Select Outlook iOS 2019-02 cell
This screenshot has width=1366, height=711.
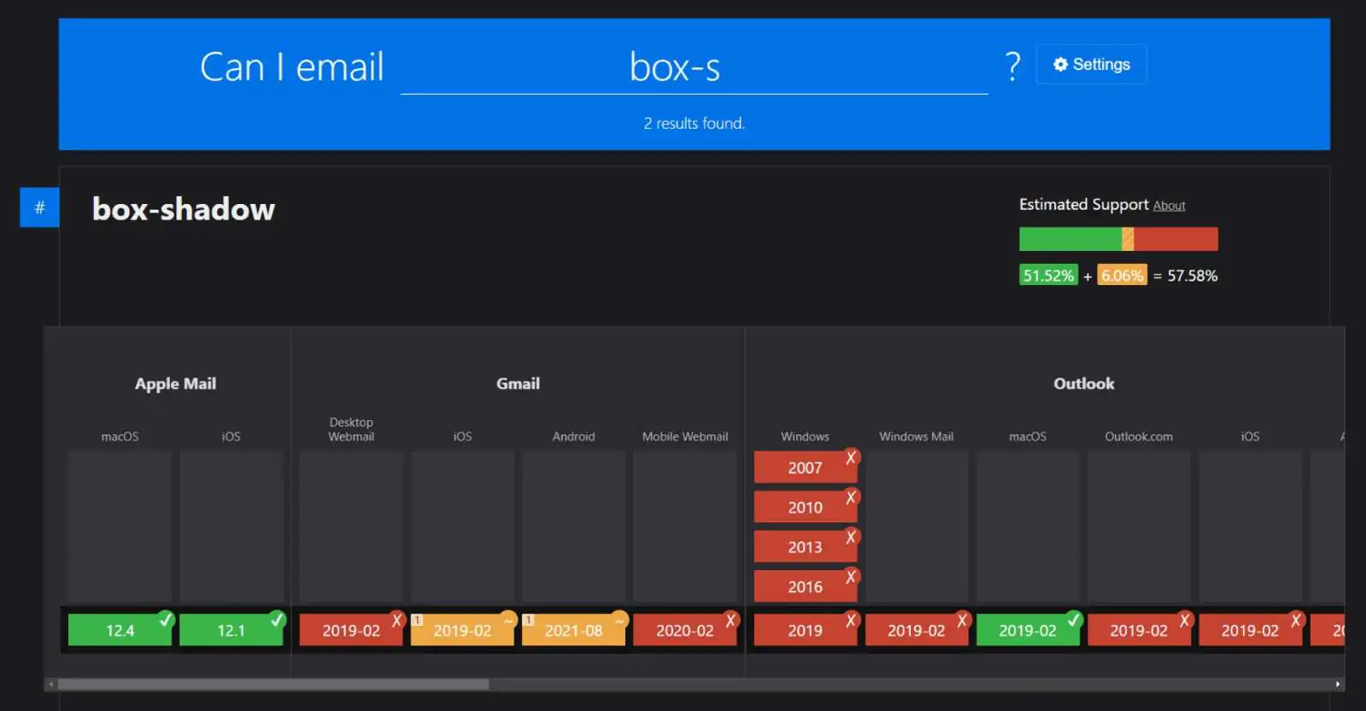click(x=1250, y=630)
